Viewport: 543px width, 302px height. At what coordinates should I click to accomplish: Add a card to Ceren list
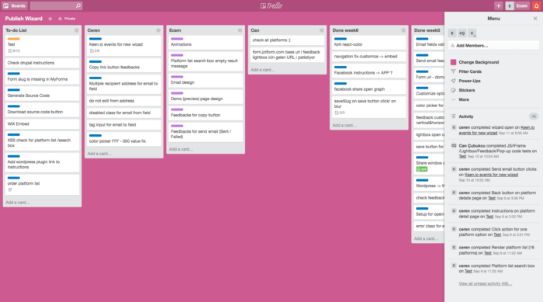coord(99,154)
